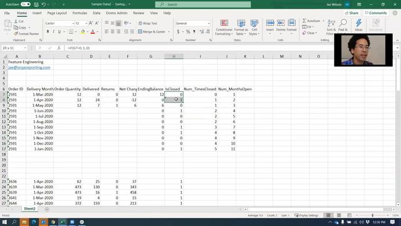The image size is (401, 226).
Task: Open the Clear dropdown
Action: (x=310, y=33)
